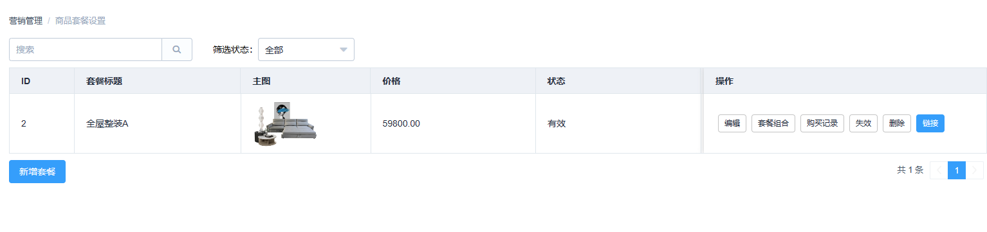Select page 1 in pagination
Image resolution: width=987 pixels, height=232 pixels.
tap(957, 170)
